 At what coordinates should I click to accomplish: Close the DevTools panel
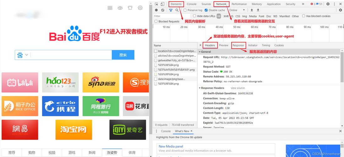[340, 4]
